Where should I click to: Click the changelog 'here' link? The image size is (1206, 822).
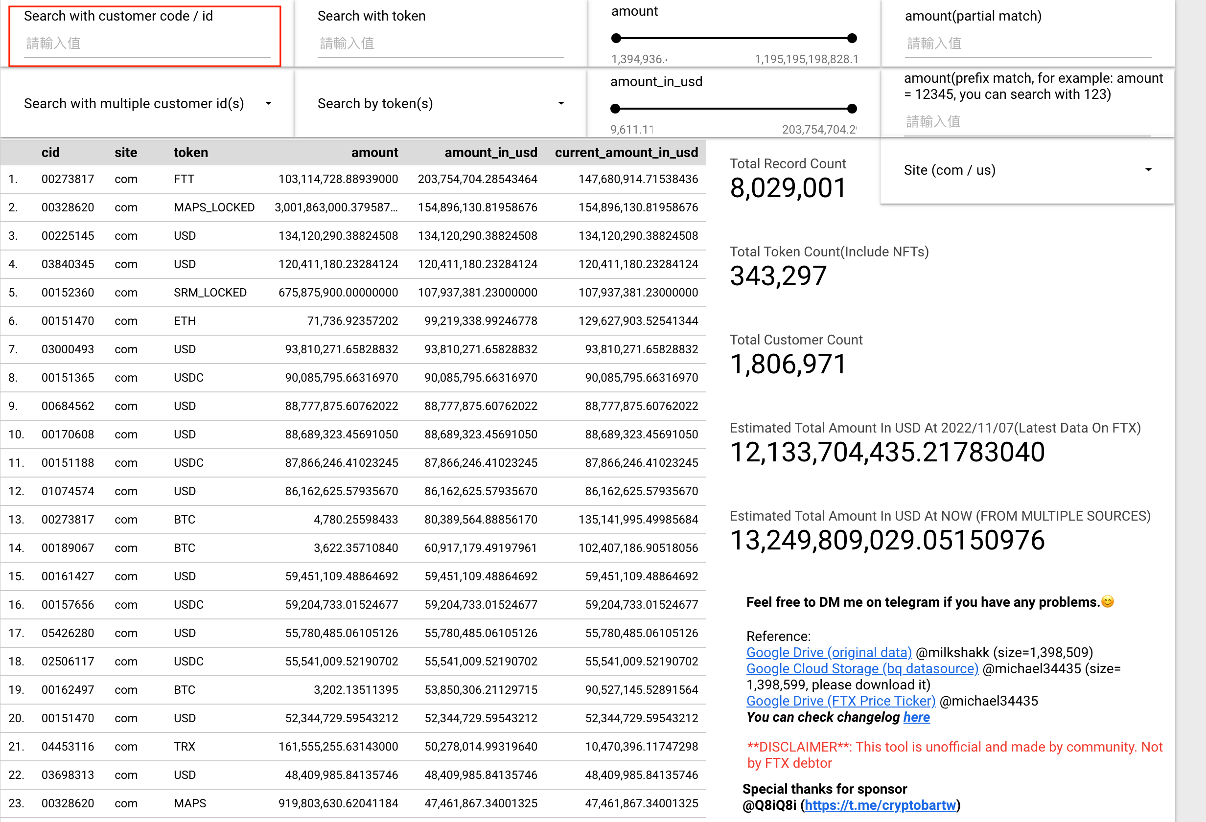click(916, 717)
